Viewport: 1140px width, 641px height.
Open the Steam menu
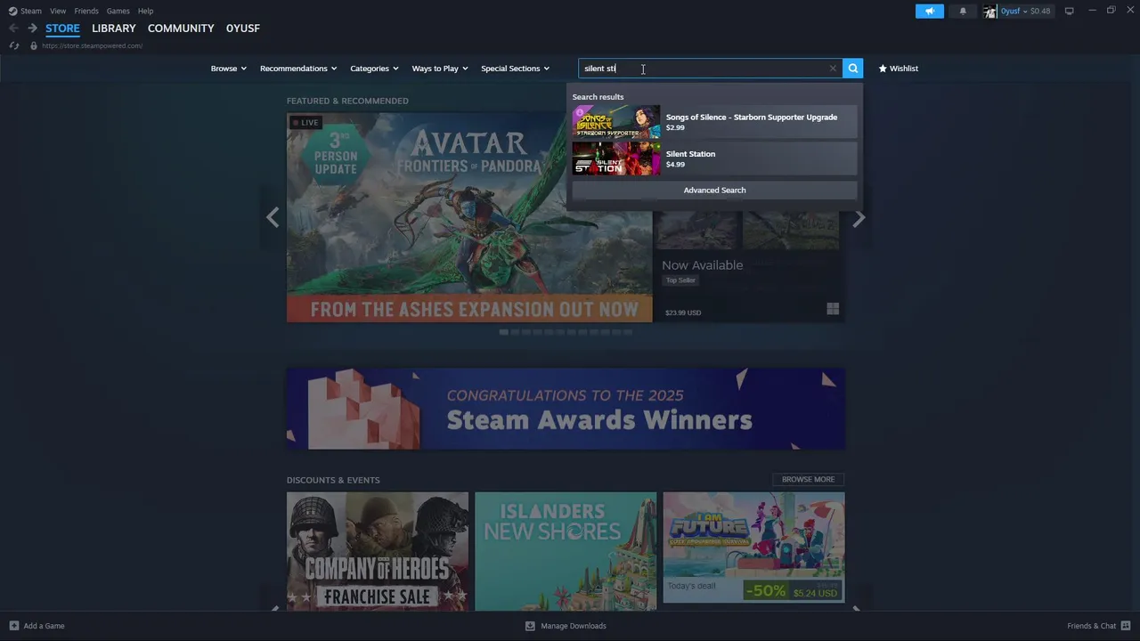point(31,11)
